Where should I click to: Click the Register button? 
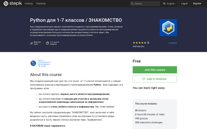[197, 3]
